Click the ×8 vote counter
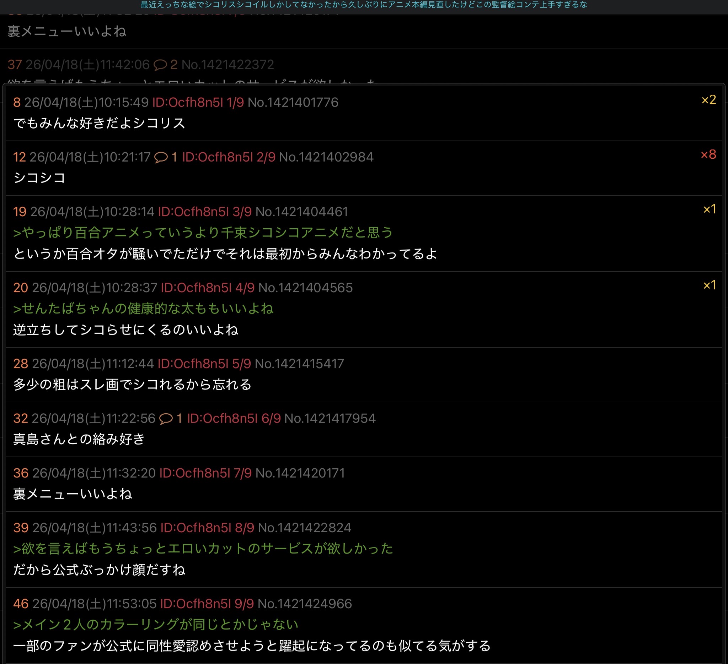This screenshot has height=664, width=728. click(708, 155)
